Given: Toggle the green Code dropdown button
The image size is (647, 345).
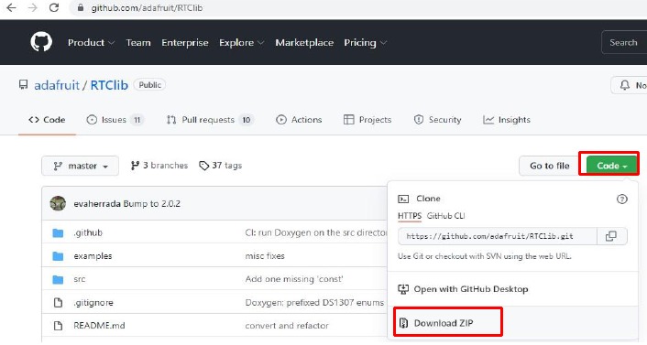Looking at the screenshot, I should click(x=612, y=166).
